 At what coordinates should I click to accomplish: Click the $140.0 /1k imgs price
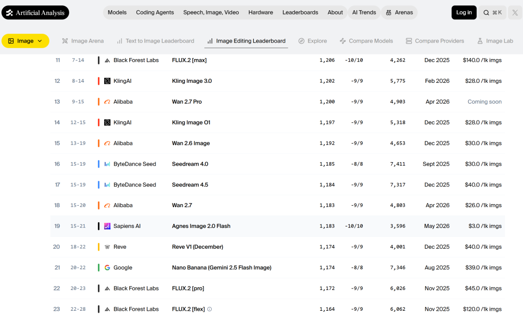(482, 61)
